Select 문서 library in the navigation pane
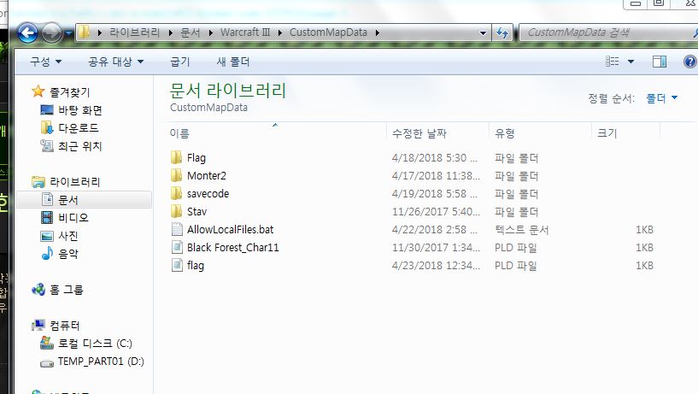Image resolution: width=698 pixels, height=394 pixels. click(x=84, y=199)
